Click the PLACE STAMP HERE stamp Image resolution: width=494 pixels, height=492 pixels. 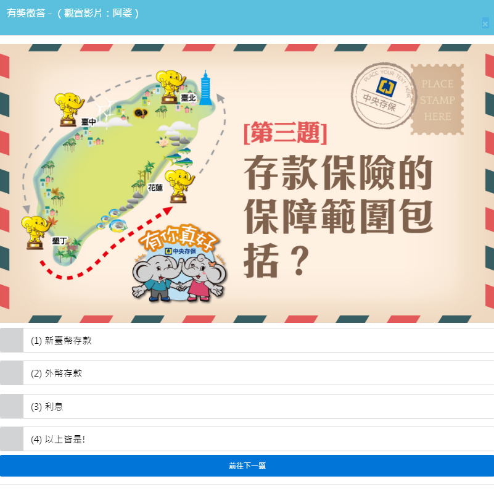[437, 99]
